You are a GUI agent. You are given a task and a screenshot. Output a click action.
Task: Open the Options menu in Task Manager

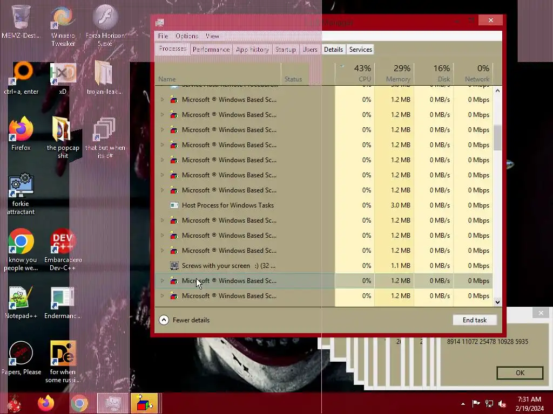click(187, 36)
